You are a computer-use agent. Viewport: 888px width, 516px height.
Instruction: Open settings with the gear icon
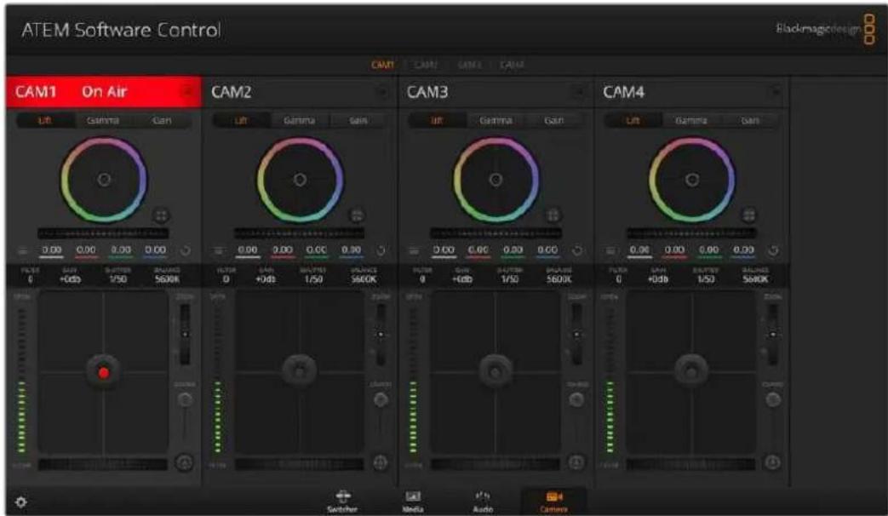click(x=21, y=502)
